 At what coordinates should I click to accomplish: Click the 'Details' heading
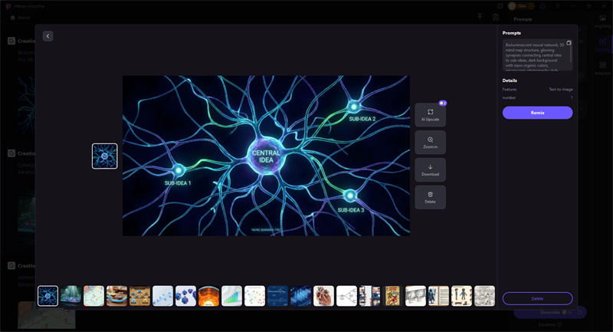pos(510,81)
